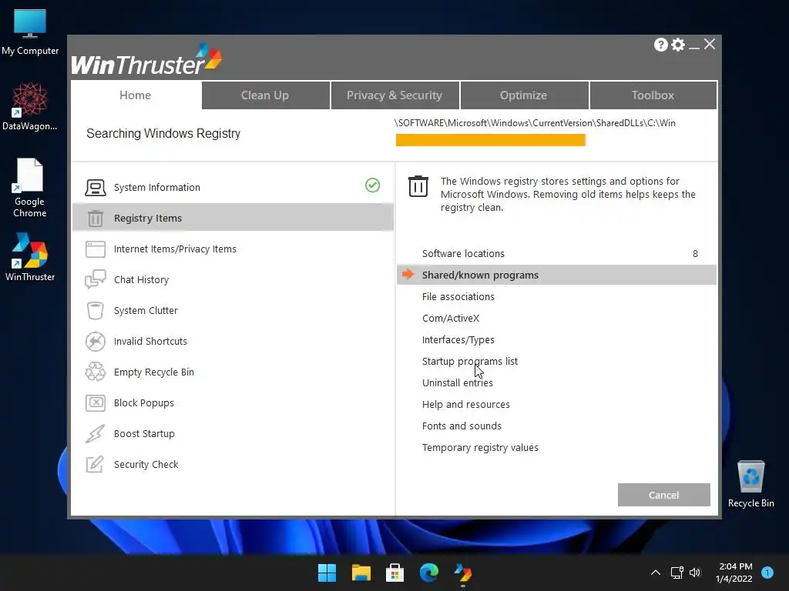Click the Temporary registry values row
Screen dimensions: 789x591
pyautogui.click(x=556, y=448)
